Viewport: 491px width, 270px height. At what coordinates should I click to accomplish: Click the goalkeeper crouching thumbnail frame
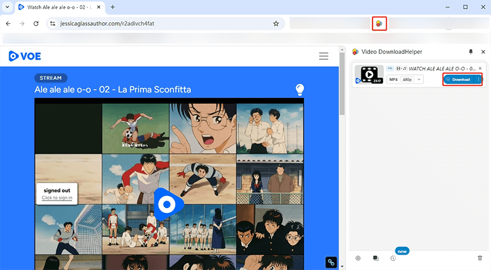pyautogui.click(x=203, y=179)
